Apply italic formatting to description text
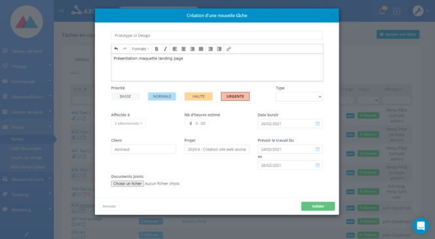435x239 pixels. (x=165, y=49)
